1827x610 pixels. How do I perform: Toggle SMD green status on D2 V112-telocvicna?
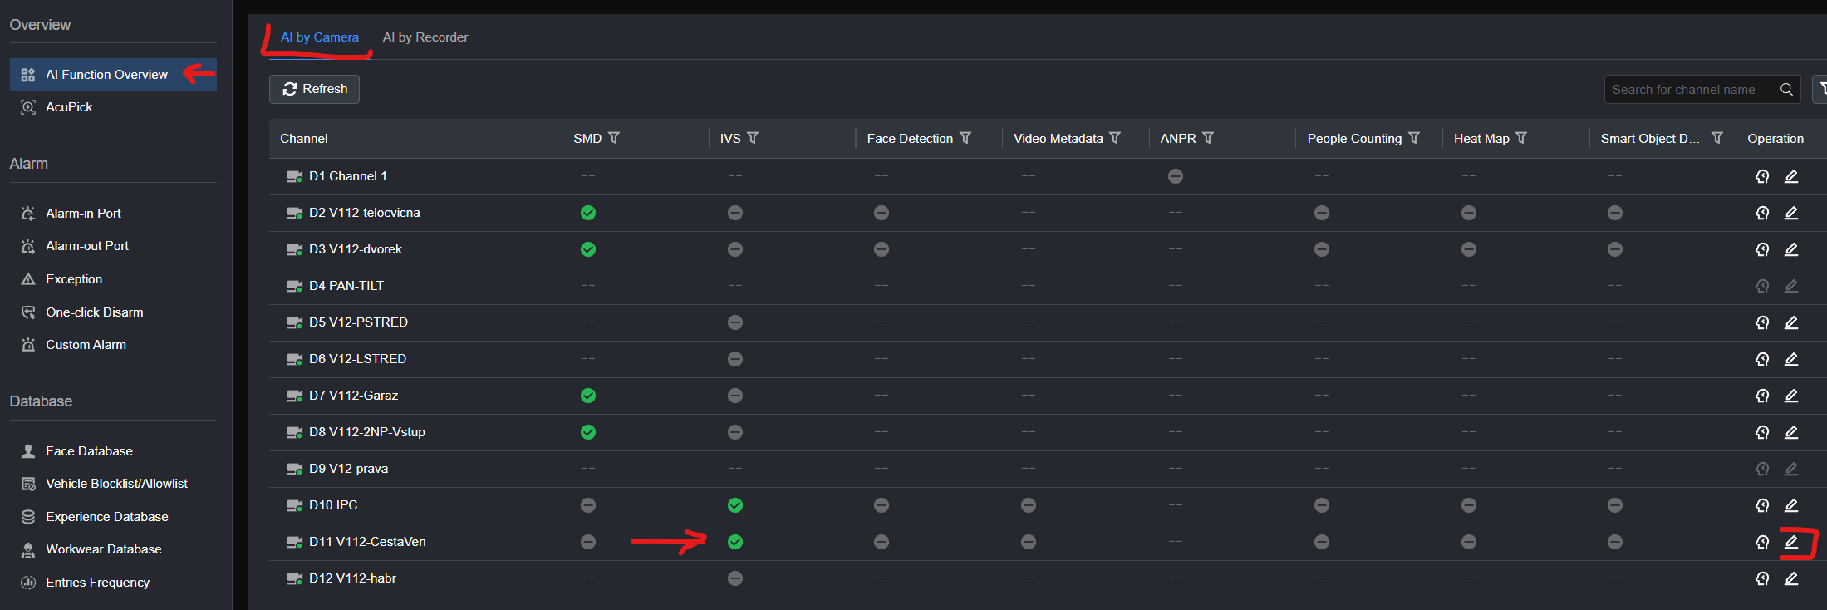(x=588, y=213)
